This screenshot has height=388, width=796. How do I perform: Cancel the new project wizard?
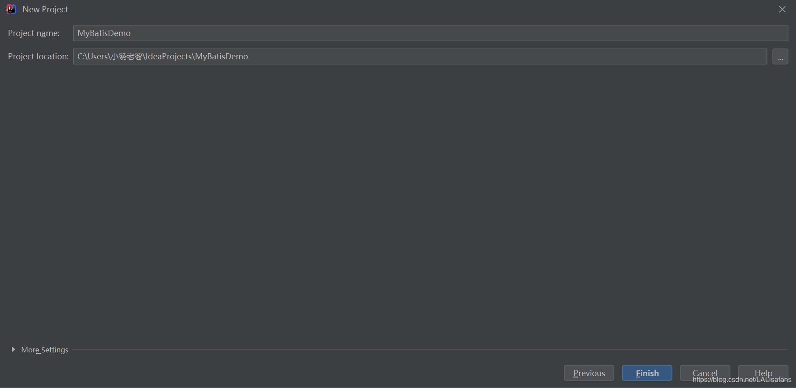pyautogui.click(x=705, y=373)
